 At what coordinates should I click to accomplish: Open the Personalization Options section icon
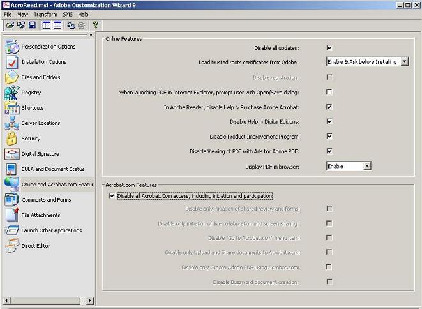tap(12, 47)
